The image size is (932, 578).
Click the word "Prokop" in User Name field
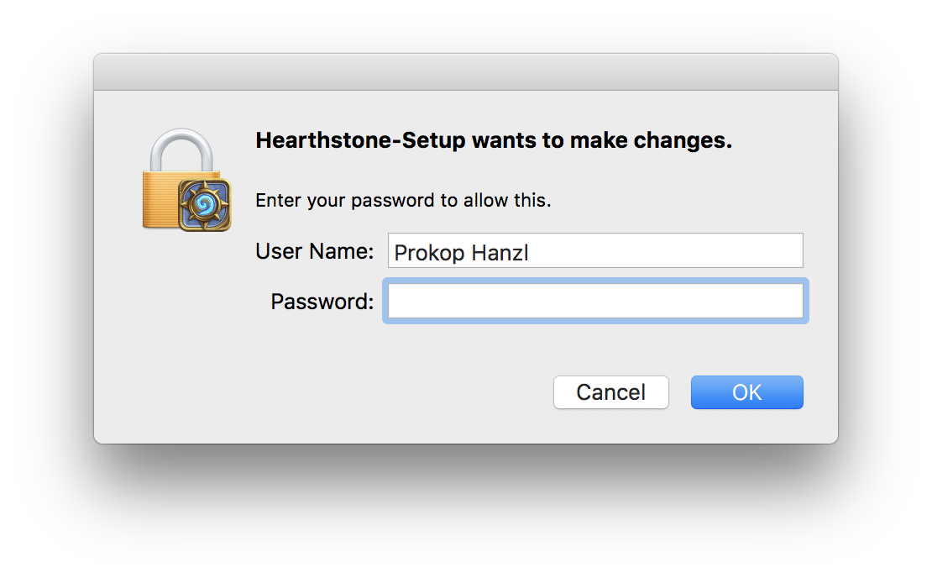pos(429,253)
